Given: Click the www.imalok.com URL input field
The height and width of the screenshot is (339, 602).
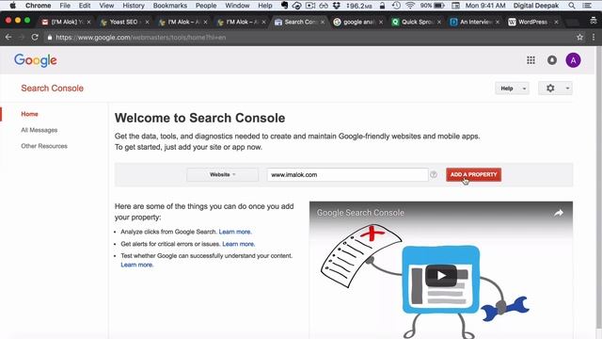Looking at the screenshot, I should tap(347, 174).
